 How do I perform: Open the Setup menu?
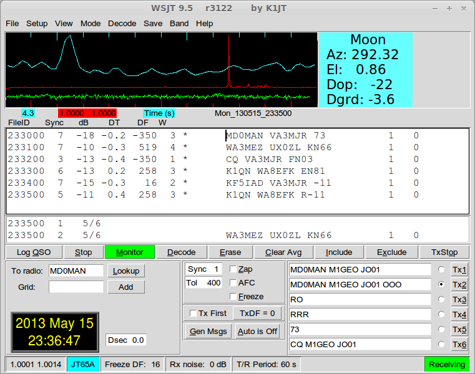coord(37,24)
